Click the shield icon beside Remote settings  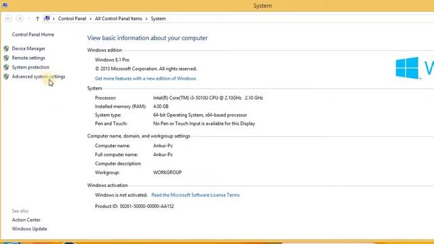pos(6,58)
